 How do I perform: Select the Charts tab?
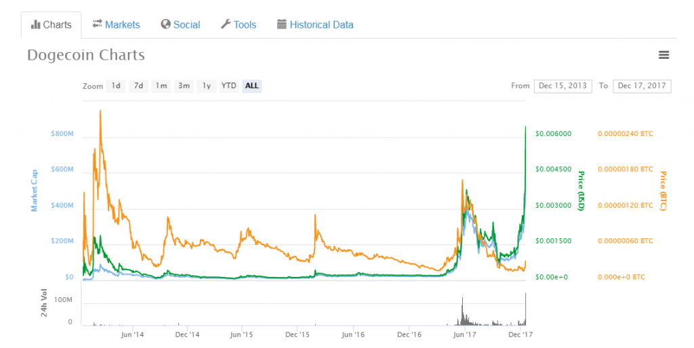click(x=52, y=25)
